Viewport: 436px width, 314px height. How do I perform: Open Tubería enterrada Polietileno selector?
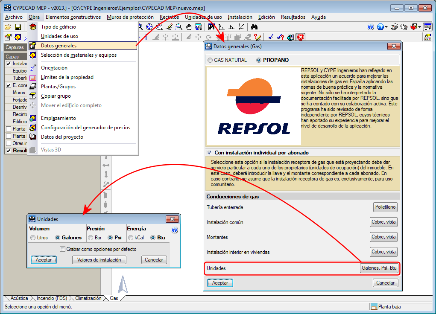pyautogui.click(x=385, y=207)
